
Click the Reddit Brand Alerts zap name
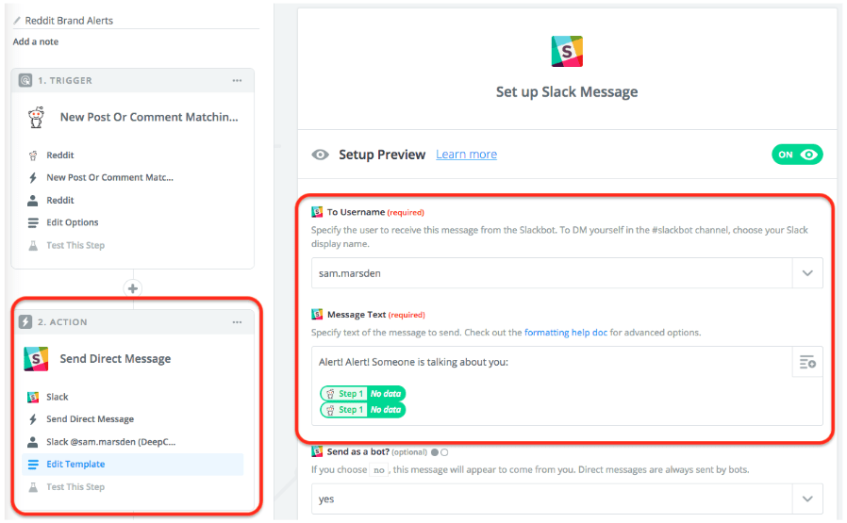[x=69, y=21]
